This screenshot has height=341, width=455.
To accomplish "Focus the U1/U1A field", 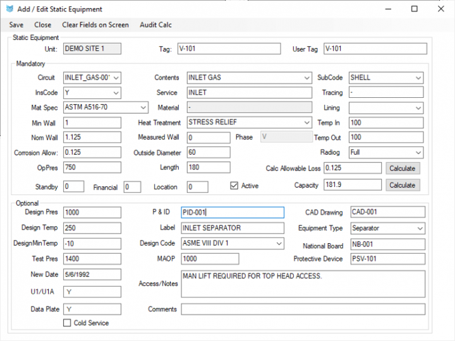I will 92,292.
